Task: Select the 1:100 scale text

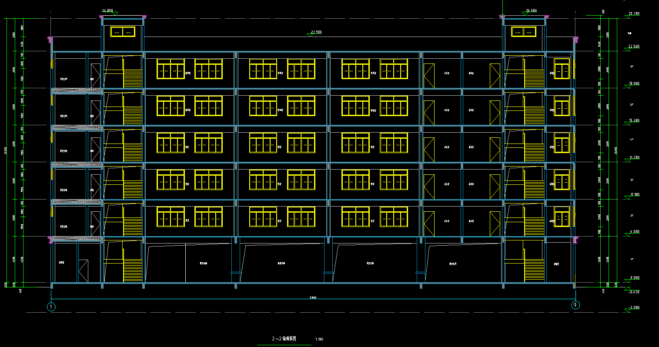Action: (x=319, y=339)
